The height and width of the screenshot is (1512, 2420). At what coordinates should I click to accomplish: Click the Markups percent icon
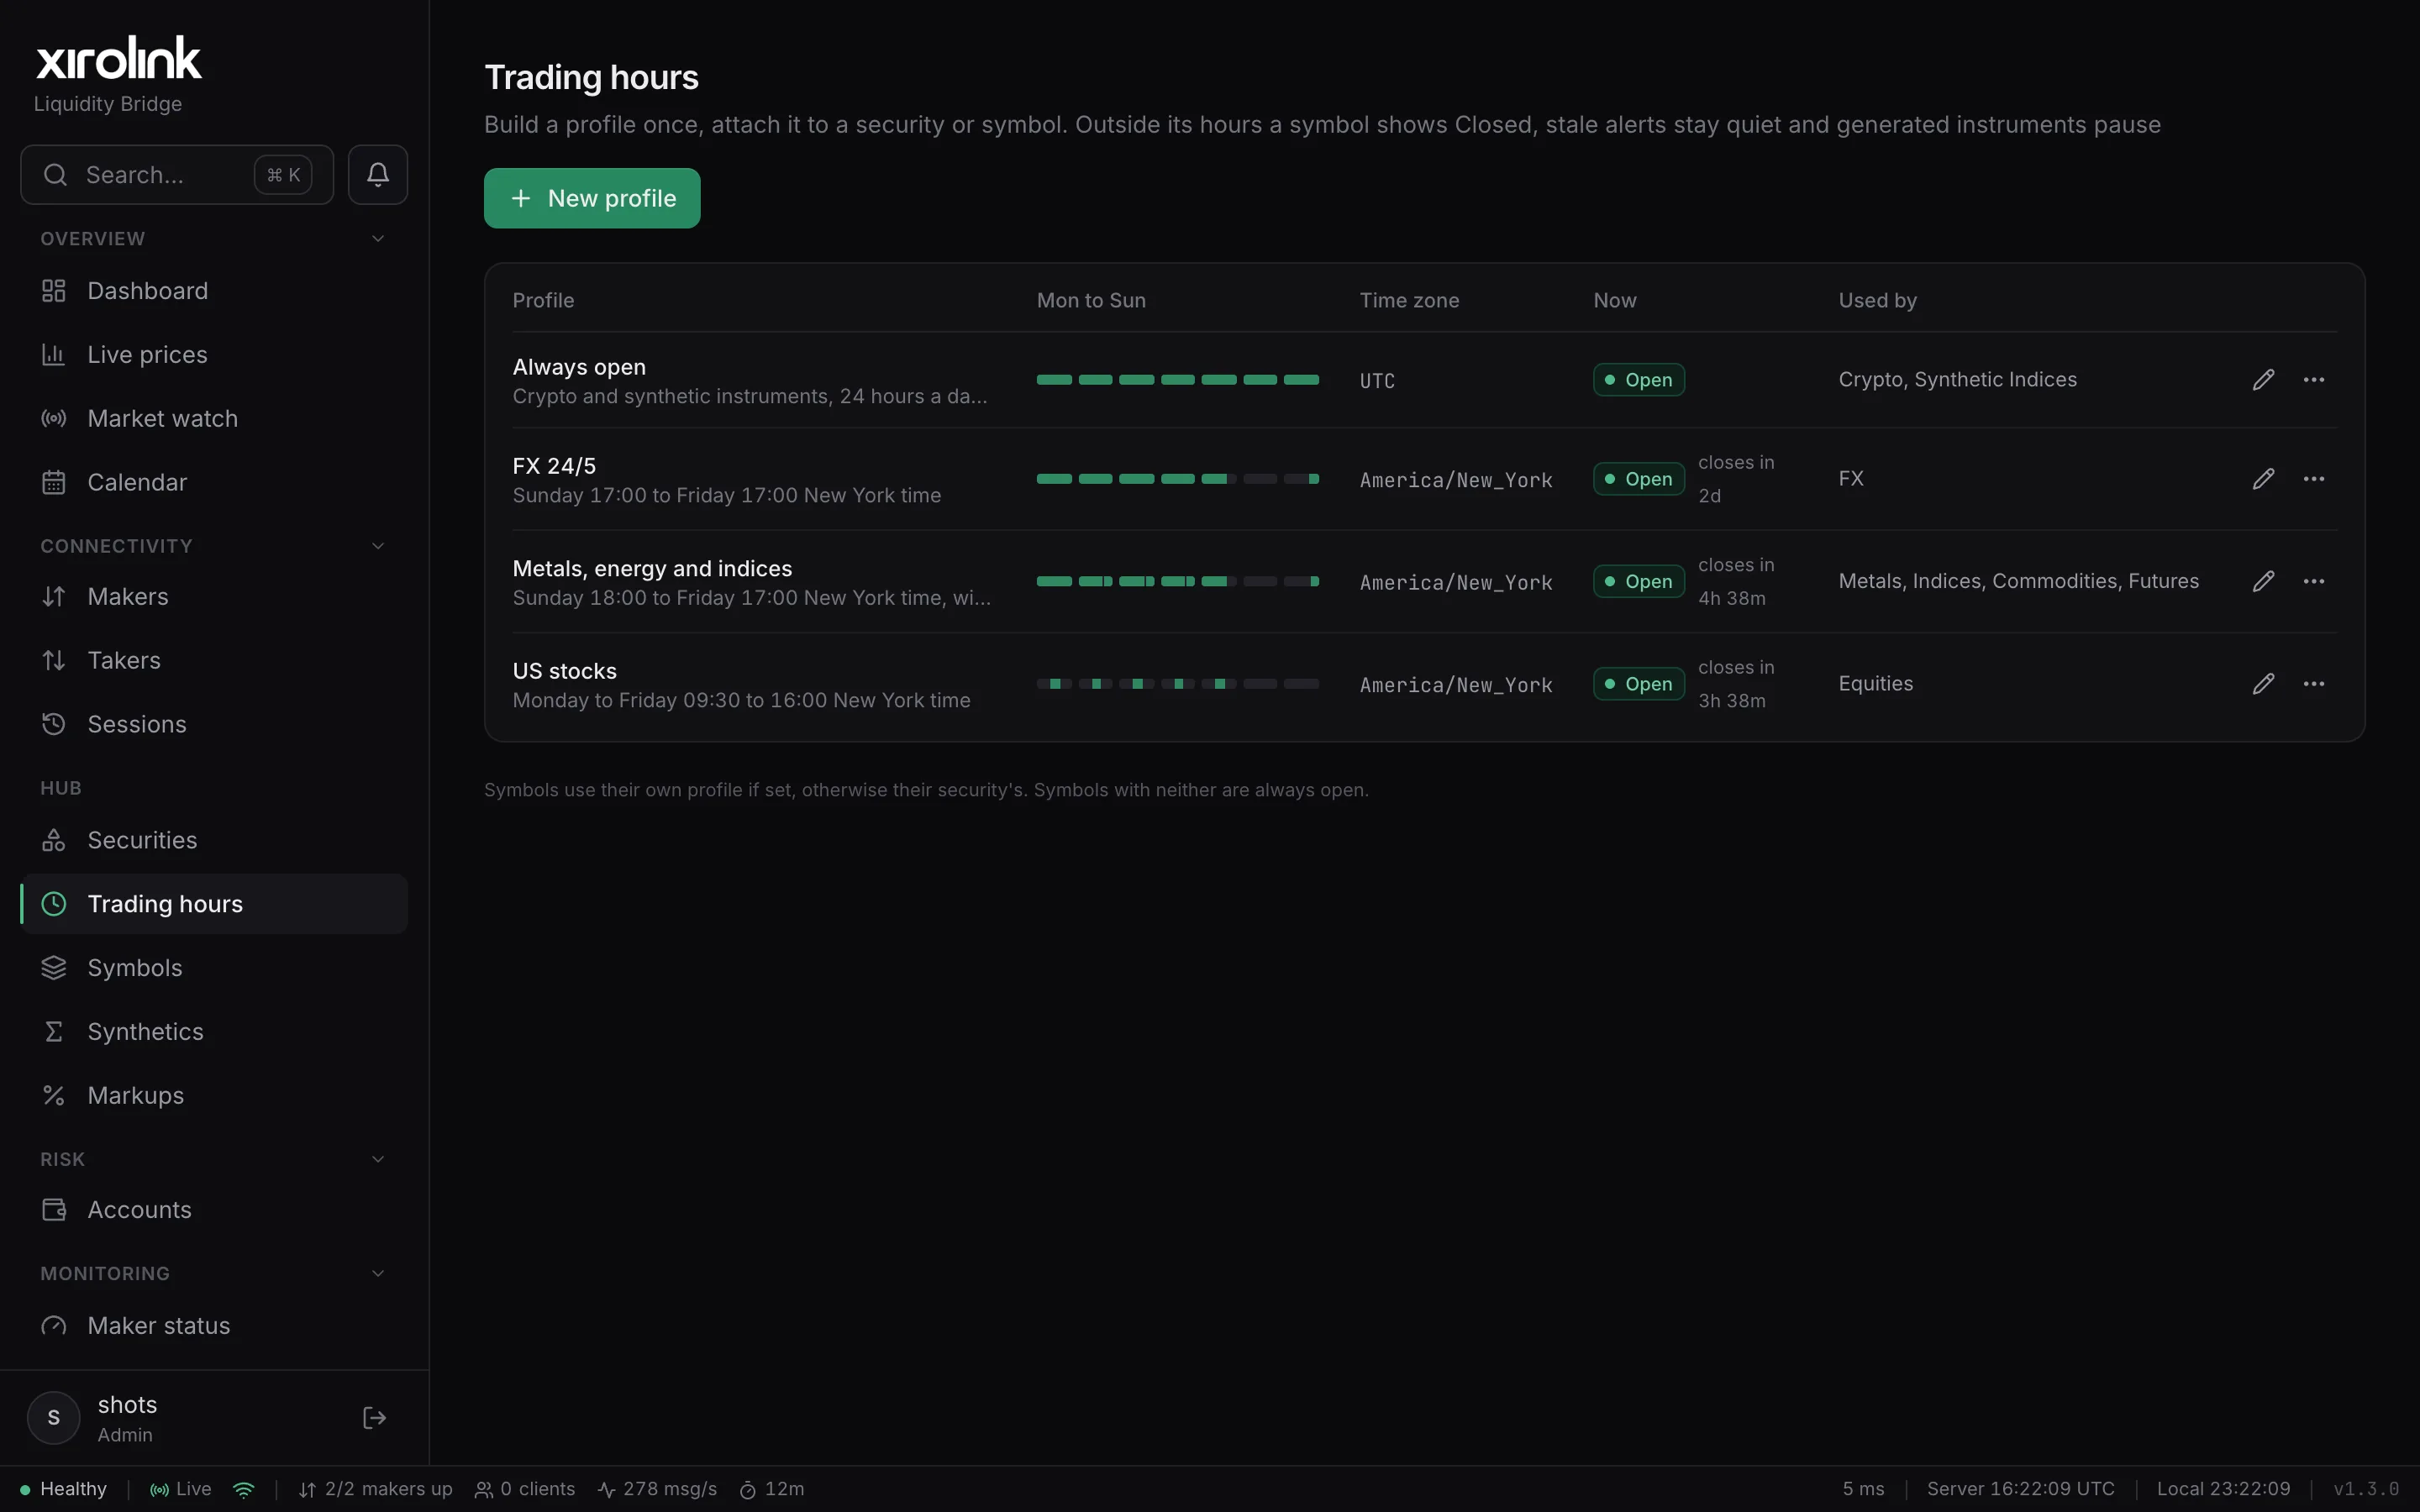pos(53,1096)
